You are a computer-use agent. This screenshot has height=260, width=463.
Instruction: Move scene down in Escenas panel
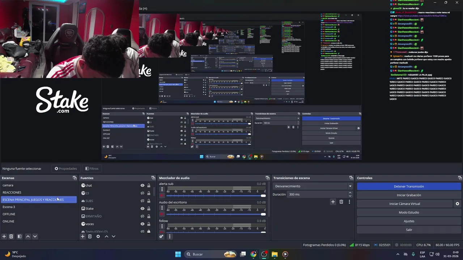35,237
